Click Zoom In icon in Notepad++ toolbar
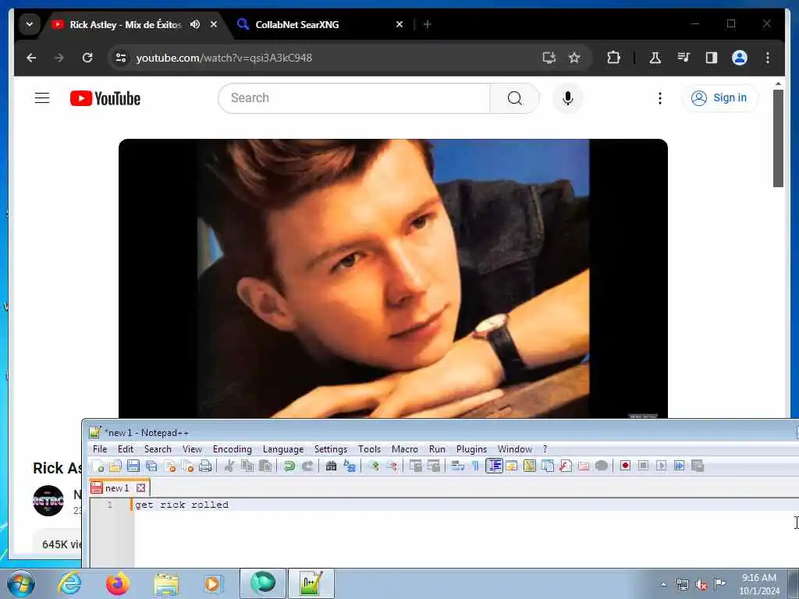Viewport: 799px width, 599px height. click(374, 466)
